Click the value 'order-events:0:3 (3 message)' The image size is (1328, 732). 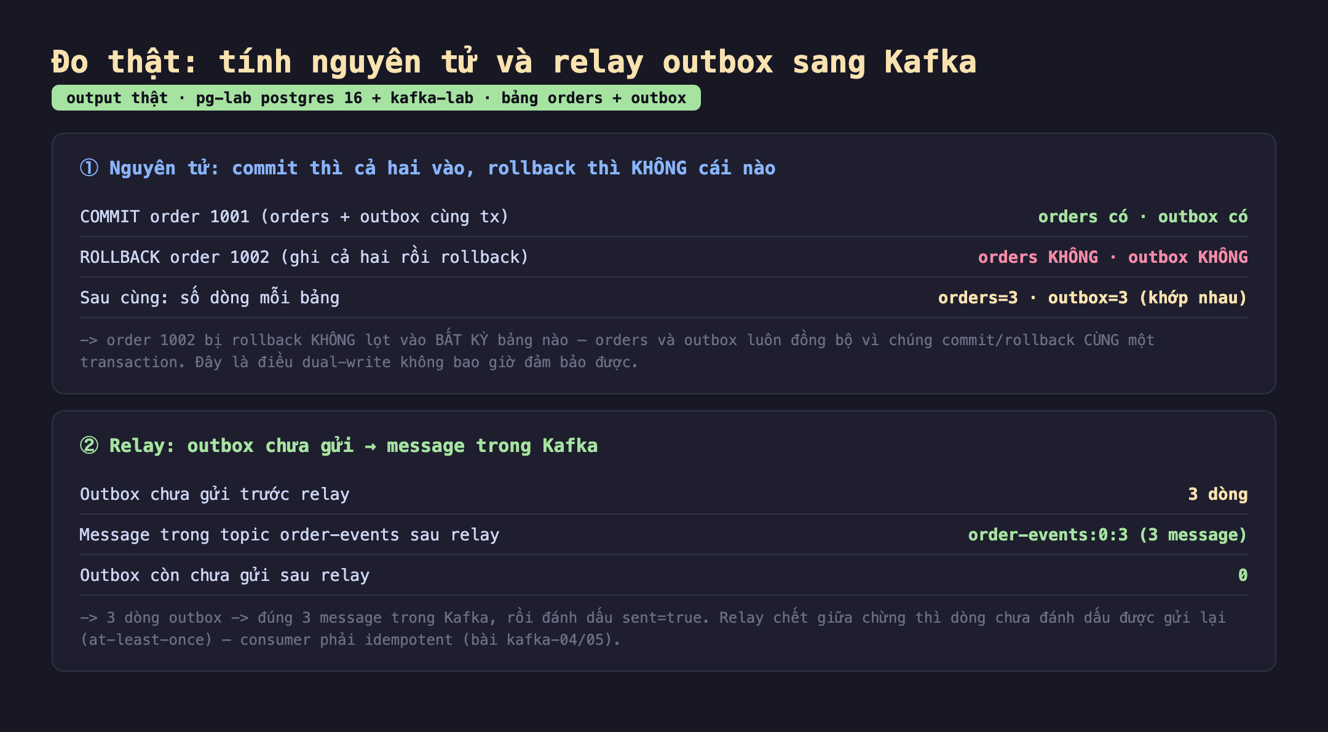pos(1108,535)
